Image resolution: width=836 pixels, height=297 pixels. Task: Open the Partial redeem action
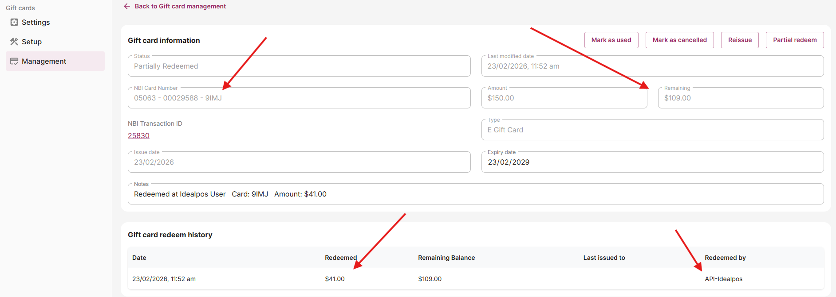point(794,40)
